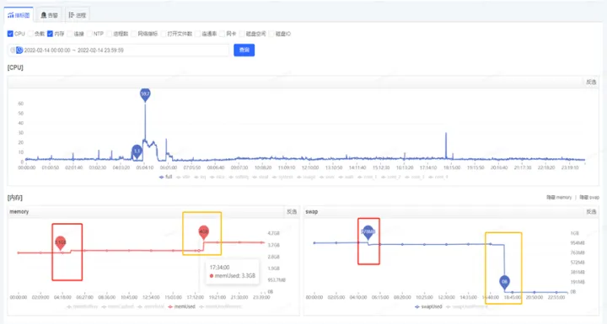The width and height of the screenshot is (607, 324).
Task: Click the list icon on the 进程 tab
Action: pos(71,15)
